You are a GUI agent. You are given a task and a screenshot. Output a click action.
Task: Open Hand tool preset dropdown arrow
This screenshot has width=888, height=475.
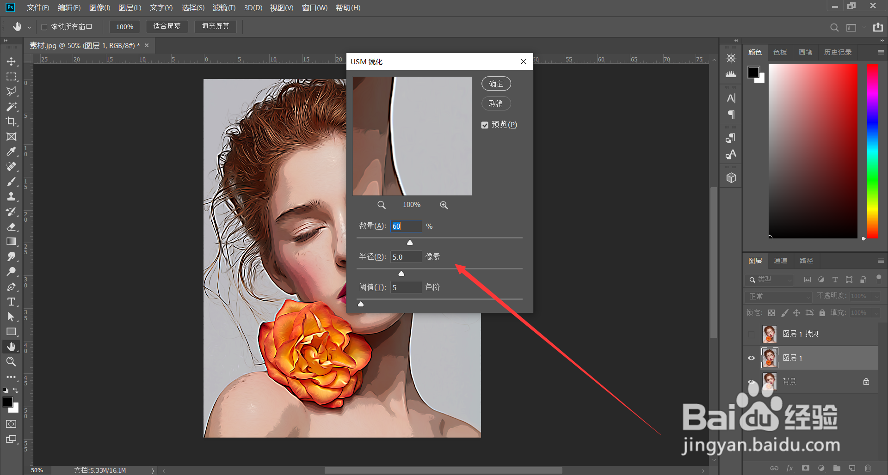pyautogui.click(x=29, y=27)
